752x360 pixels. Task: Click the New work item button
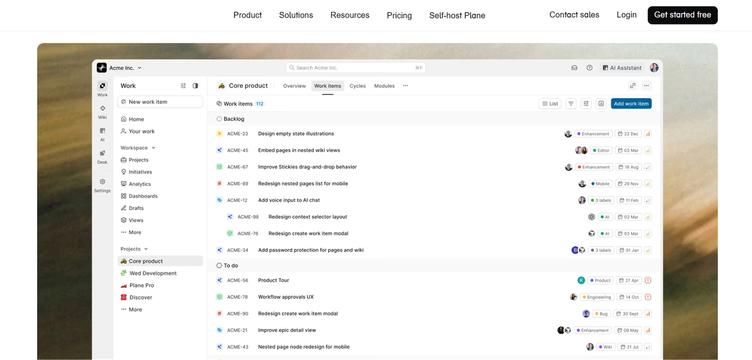(160, 102)
